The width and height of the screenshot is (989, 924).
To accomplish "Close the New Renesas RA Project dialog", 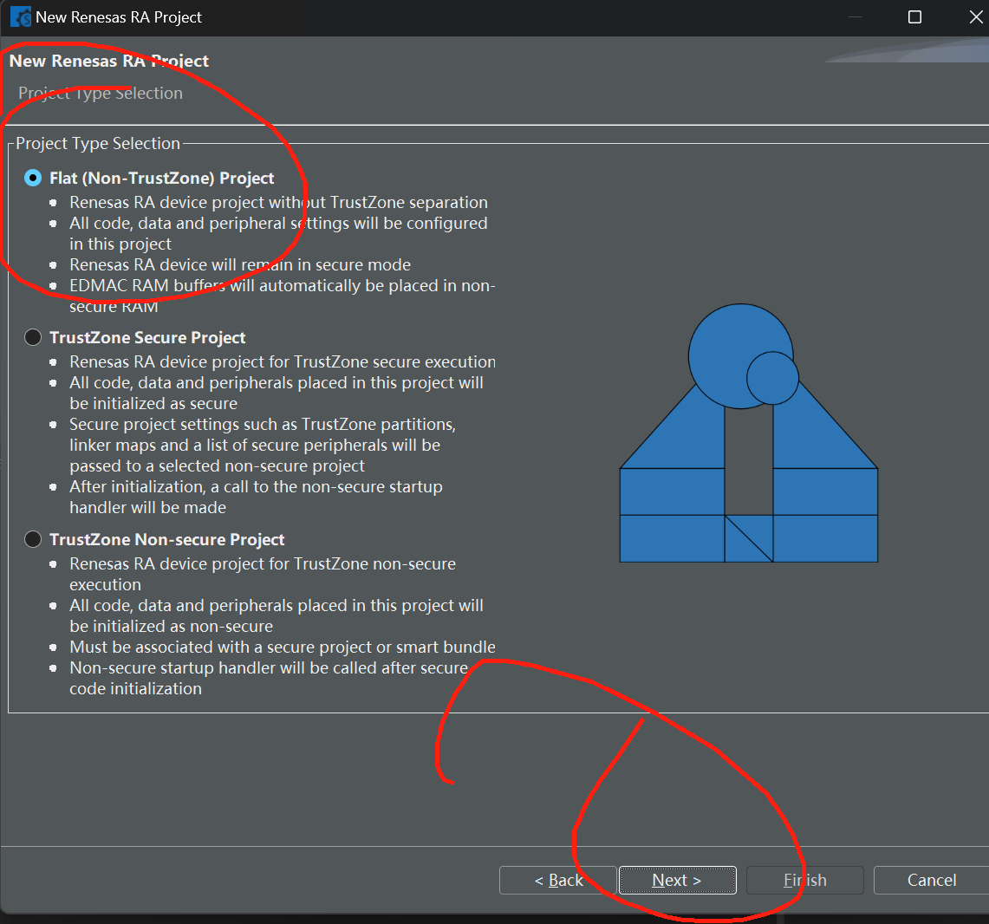I will [976, 17].
